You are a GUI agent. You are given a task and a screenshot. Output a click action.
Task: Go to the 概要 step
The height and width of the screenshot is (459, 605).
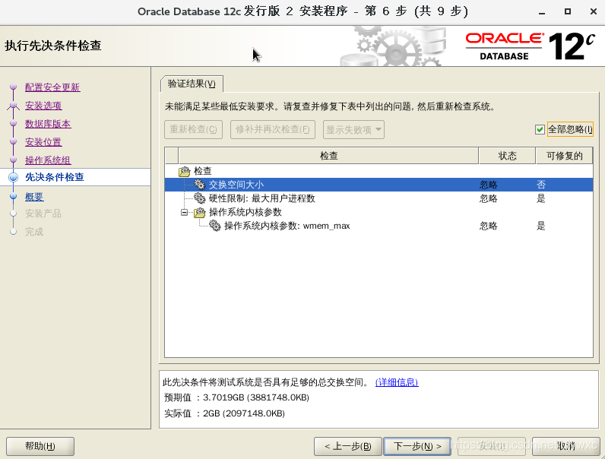pos(34,196)
